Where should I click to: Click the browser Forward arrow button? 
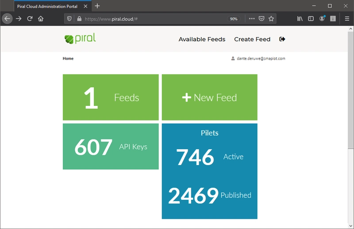pos(19,19)
